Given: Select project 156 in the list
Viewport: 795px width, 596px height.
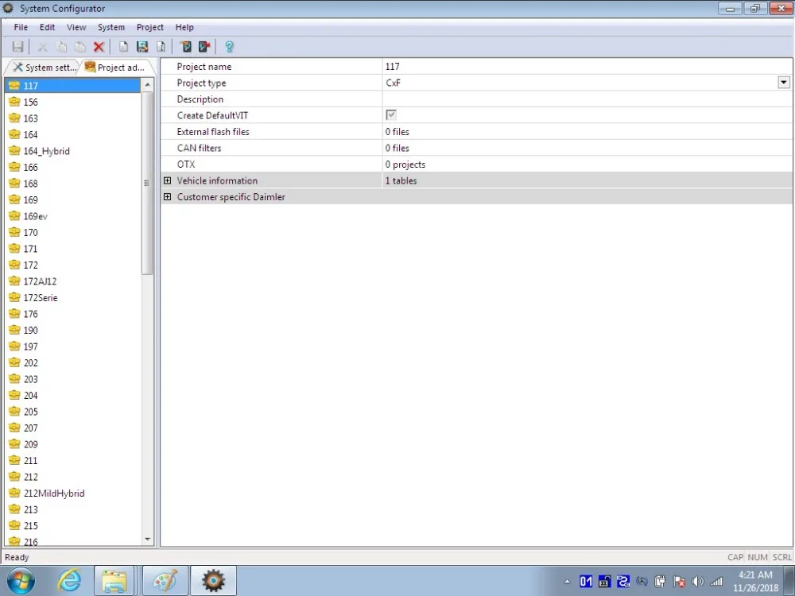Looking at the screenshot, I should 30,102.
